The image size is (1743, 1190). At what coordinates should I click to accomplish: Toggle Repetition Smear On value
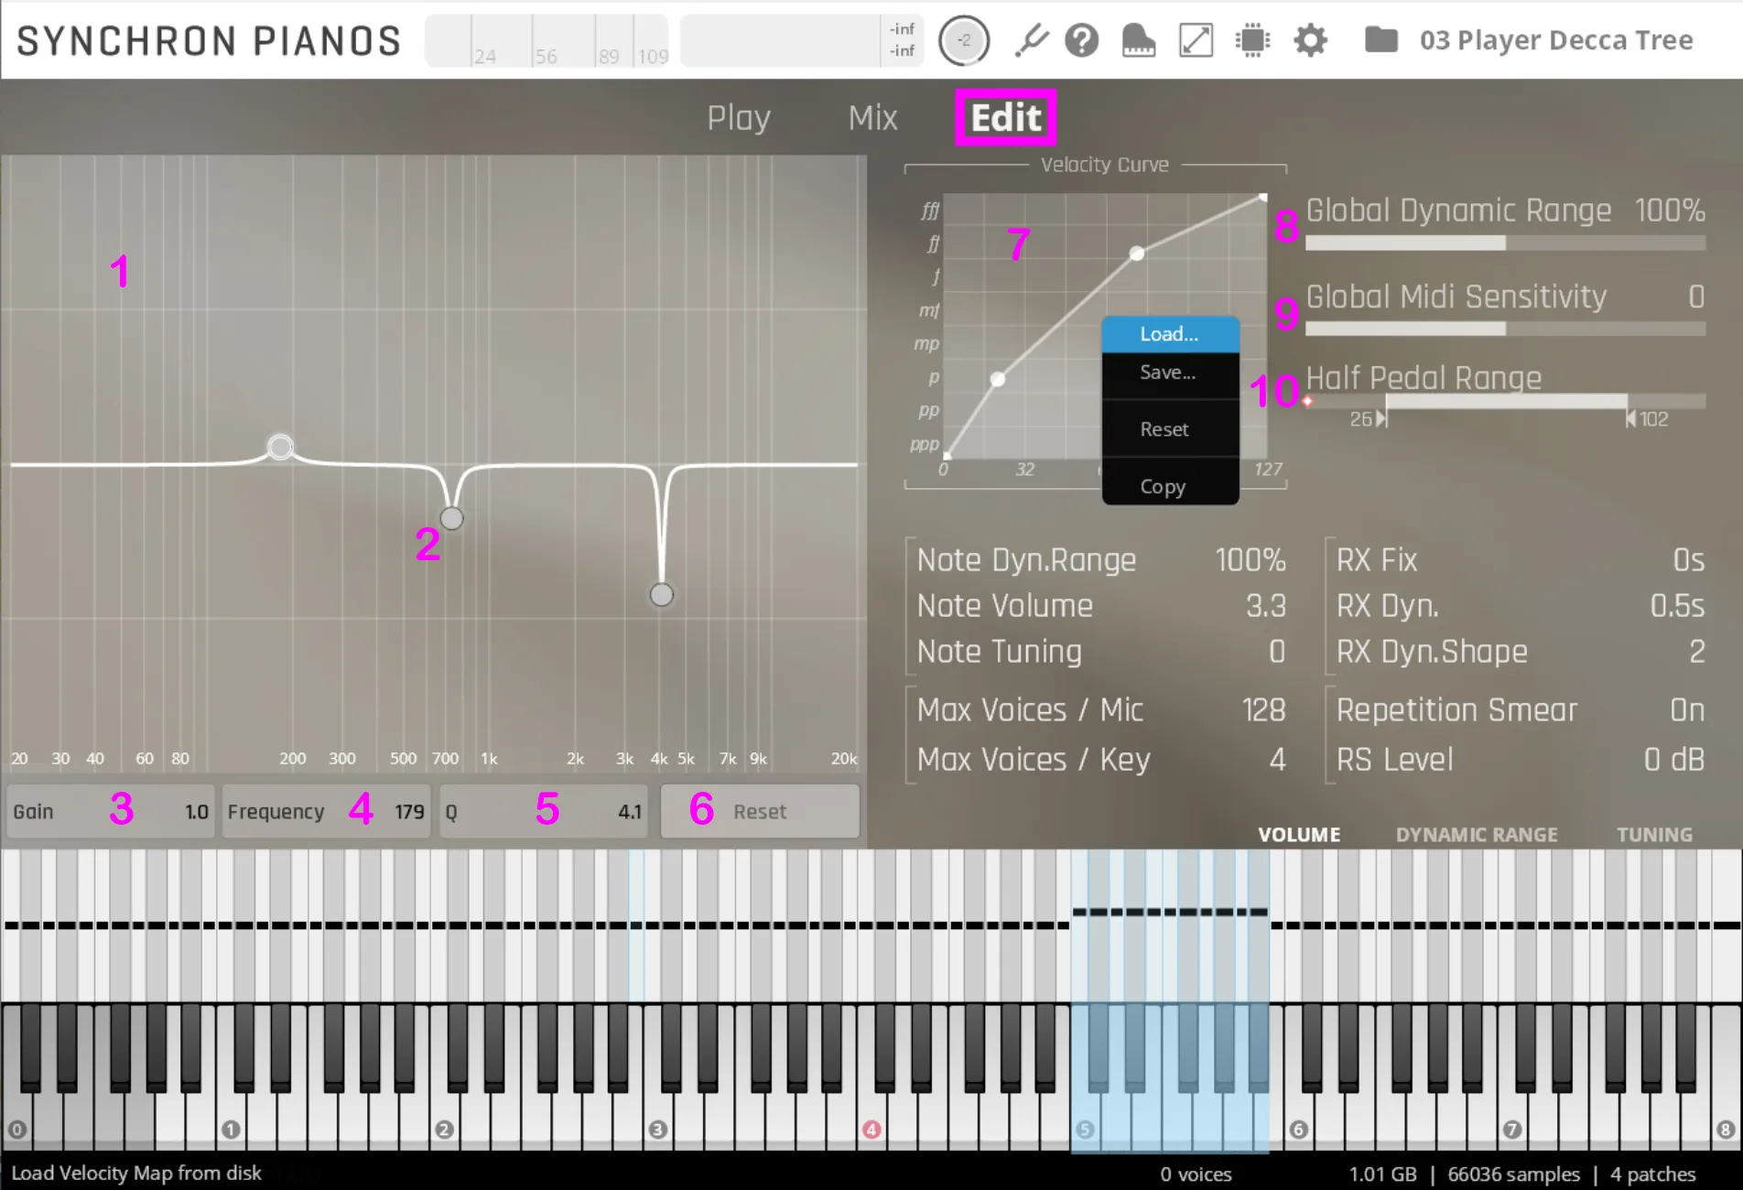pos(1685,710)
